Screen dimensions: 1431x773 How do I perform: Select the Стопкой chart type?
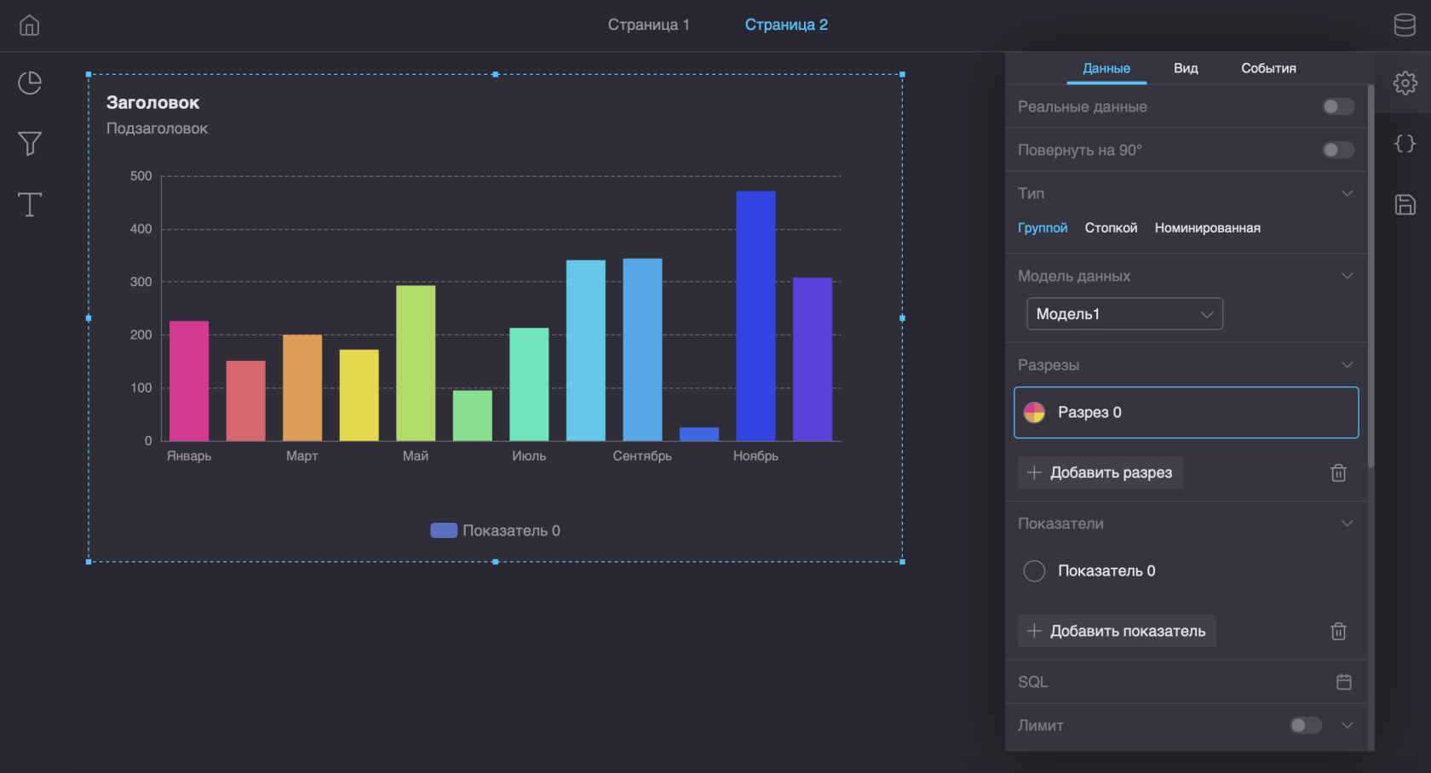click(x=1111, y=228)
